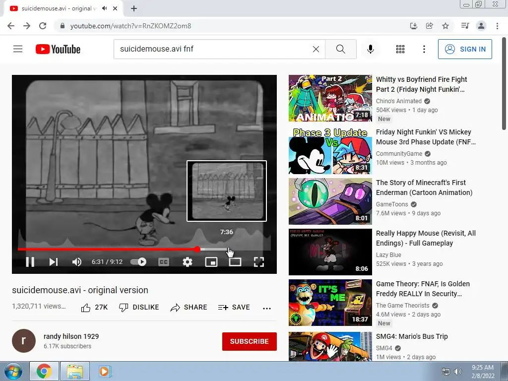Image resolution: width=508 pixels, height=381 pixels.
Task: Go forward in browser
Action: (x=27, y=26)
